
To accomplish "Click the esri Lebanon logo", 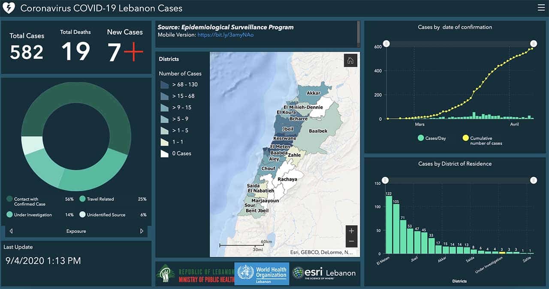I will (324, 273).
